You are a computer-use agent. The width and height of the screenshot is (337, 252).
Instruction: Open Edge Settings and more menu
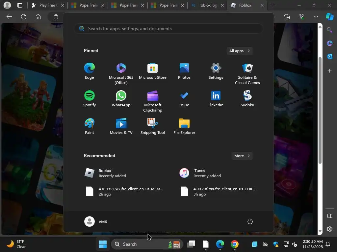pyautogui.click(x=316, y=17)
